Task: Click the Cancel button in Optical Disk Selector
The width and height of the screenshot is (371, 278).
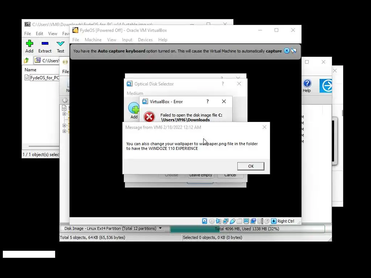Action: point(230,175)
